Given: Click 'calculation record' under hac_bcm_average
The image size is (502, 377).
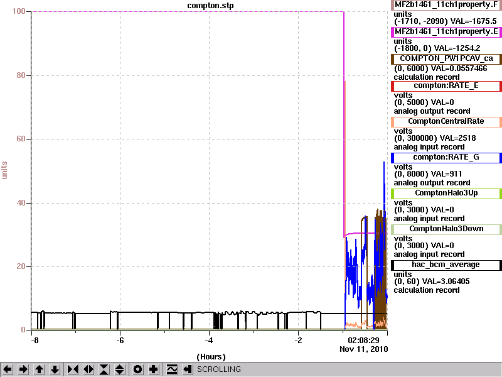Looking at the screenshot, I should [x=427, y=290].
